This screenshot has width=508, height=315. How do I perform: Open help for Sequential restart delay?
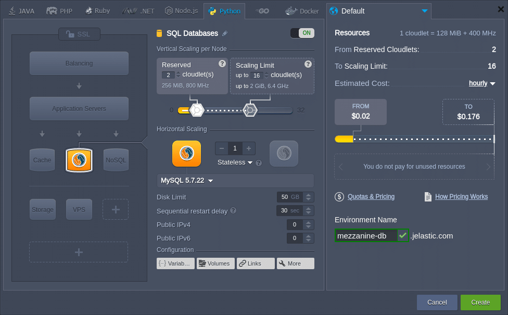click(233, 211)
